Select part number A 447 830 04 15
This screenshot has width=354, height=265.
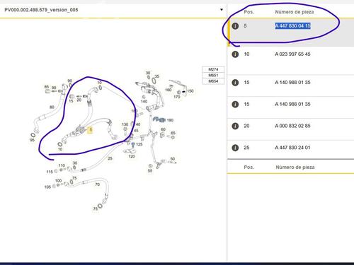tap(292, 25)
